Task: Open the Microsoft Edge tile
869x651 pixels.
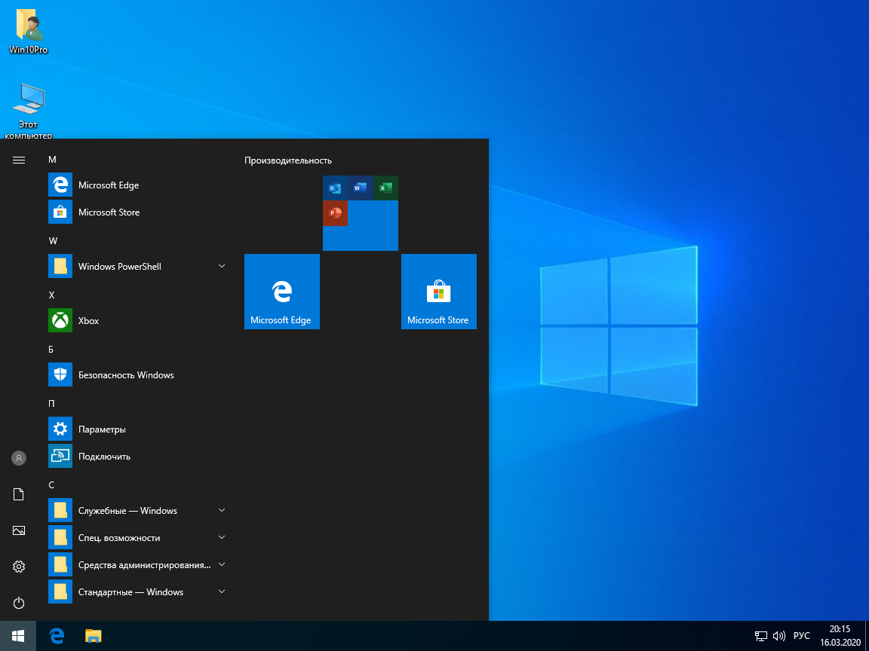Action: tap(282, 292)
